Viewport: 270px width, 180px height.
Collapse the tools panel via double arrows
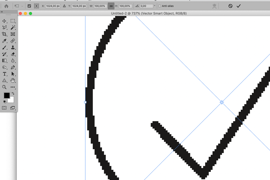click(x=2, y=12)
